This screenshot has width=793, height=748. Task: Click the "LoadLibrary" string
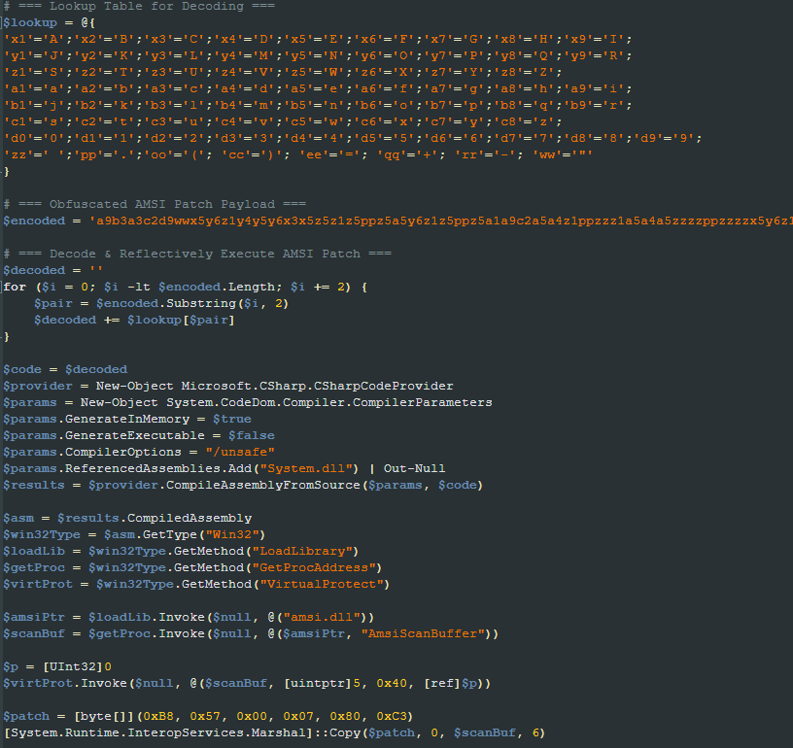tap(302, 551)
